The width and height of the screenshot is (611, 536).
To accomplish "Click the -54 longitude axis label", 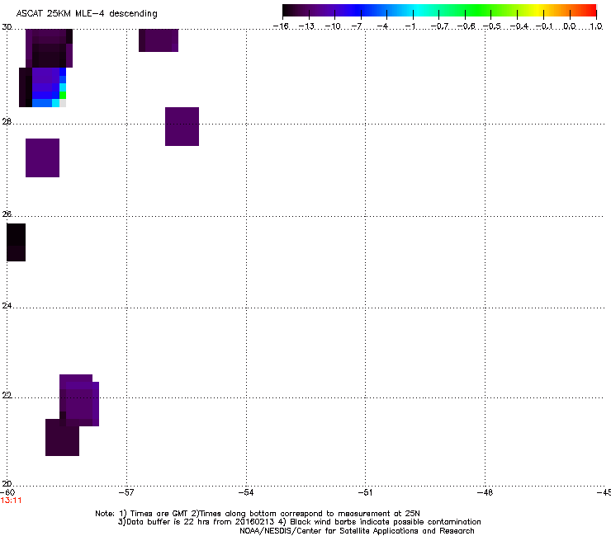I will click(246, 492).
